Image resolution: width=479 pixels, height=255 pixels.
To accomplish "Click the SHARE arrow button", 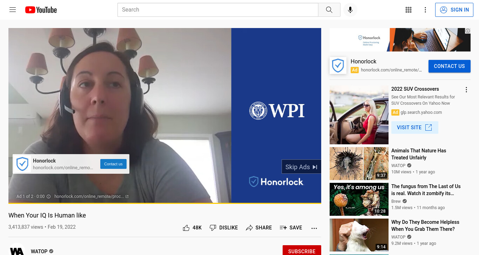I will coord(259,228).
